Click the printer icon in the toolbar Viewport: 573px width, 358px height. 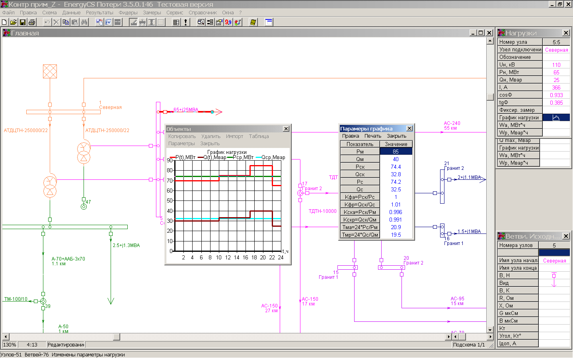[32, 22]
